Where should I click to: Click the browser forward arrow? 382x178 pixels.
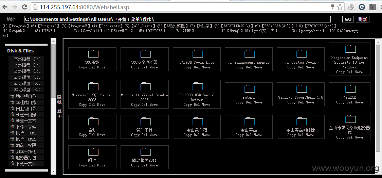point(15,7)
